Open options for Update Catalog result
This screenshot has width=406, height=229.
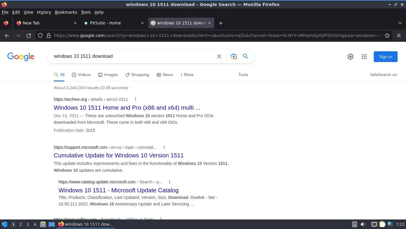pos(170,182)
